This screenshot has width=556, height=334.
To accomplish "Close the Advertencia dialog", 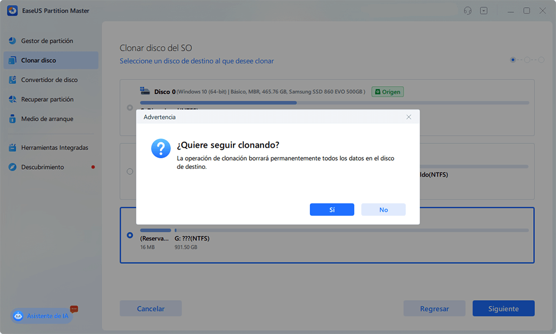I will 409,117.
